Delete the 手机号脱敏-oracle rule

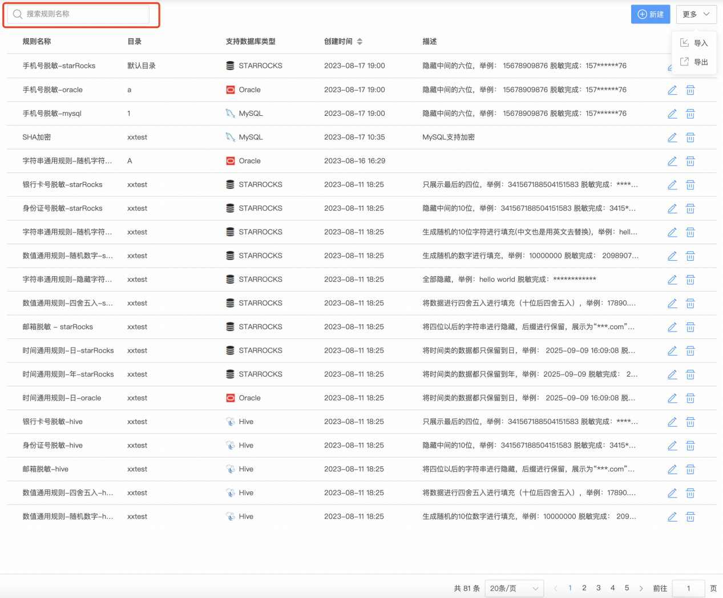click(690, 90)
